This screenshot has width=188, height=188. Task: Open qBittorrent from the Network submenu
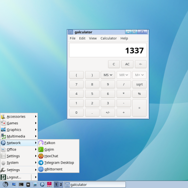click(x=58, y=169)
